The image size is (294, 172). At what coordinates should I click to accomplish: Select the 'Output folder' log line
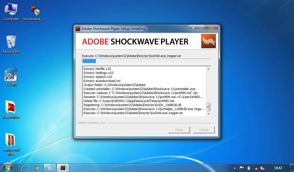point(114,85)
